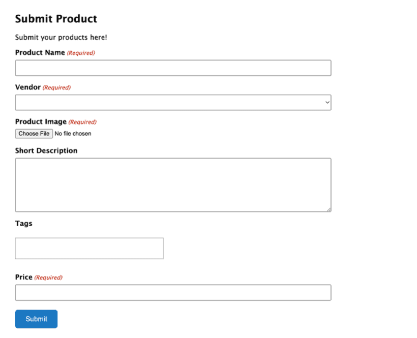The image size is (417, 338).
Task: Click the Product Name field label
Action: click(40, 52)
